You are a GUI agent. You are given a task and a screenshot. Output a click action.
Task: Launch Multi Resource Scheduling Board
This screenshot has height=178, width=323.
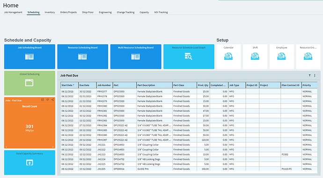(136, 57)
